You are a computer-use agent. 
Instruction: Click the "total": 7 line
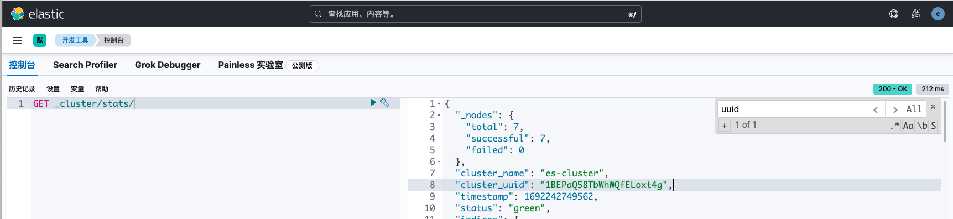[x=494, y=127]
